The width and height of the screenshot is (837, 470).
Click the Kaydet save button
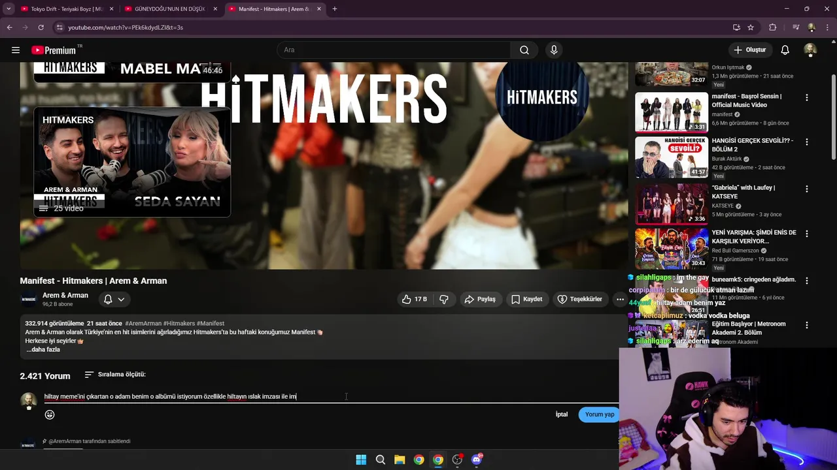point(526,299)
